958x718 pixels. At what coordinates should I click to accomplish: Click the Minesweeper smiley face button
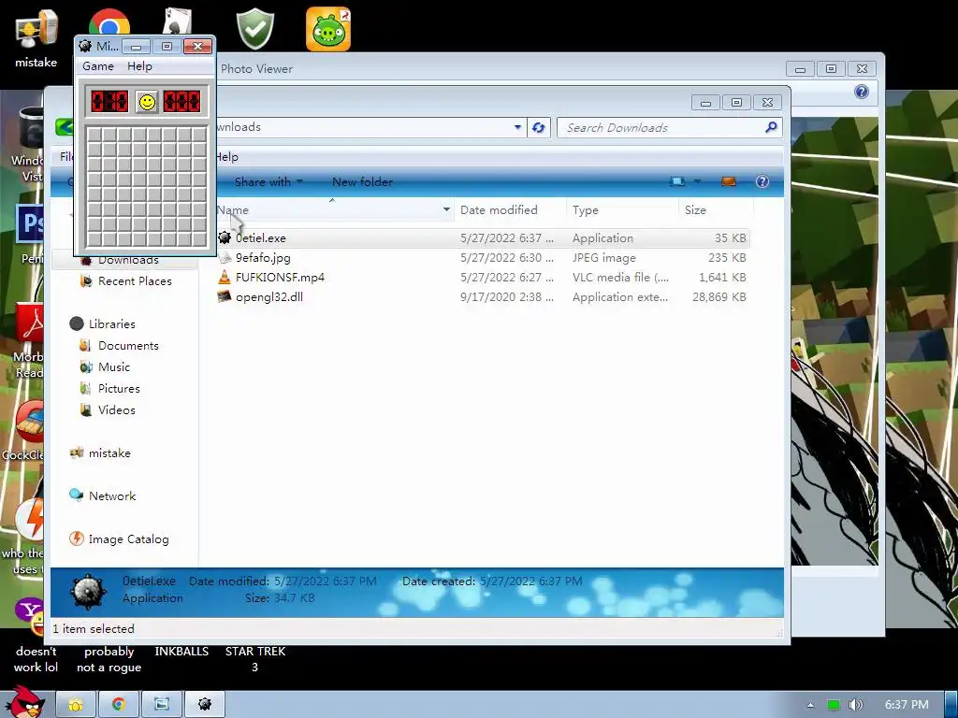pos(147,101)
